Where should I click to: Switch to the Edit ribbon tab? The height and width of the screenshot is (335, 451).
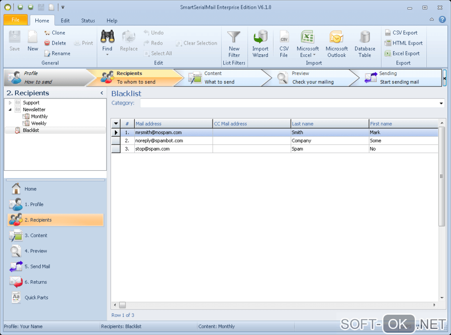[x=65, y=21]
